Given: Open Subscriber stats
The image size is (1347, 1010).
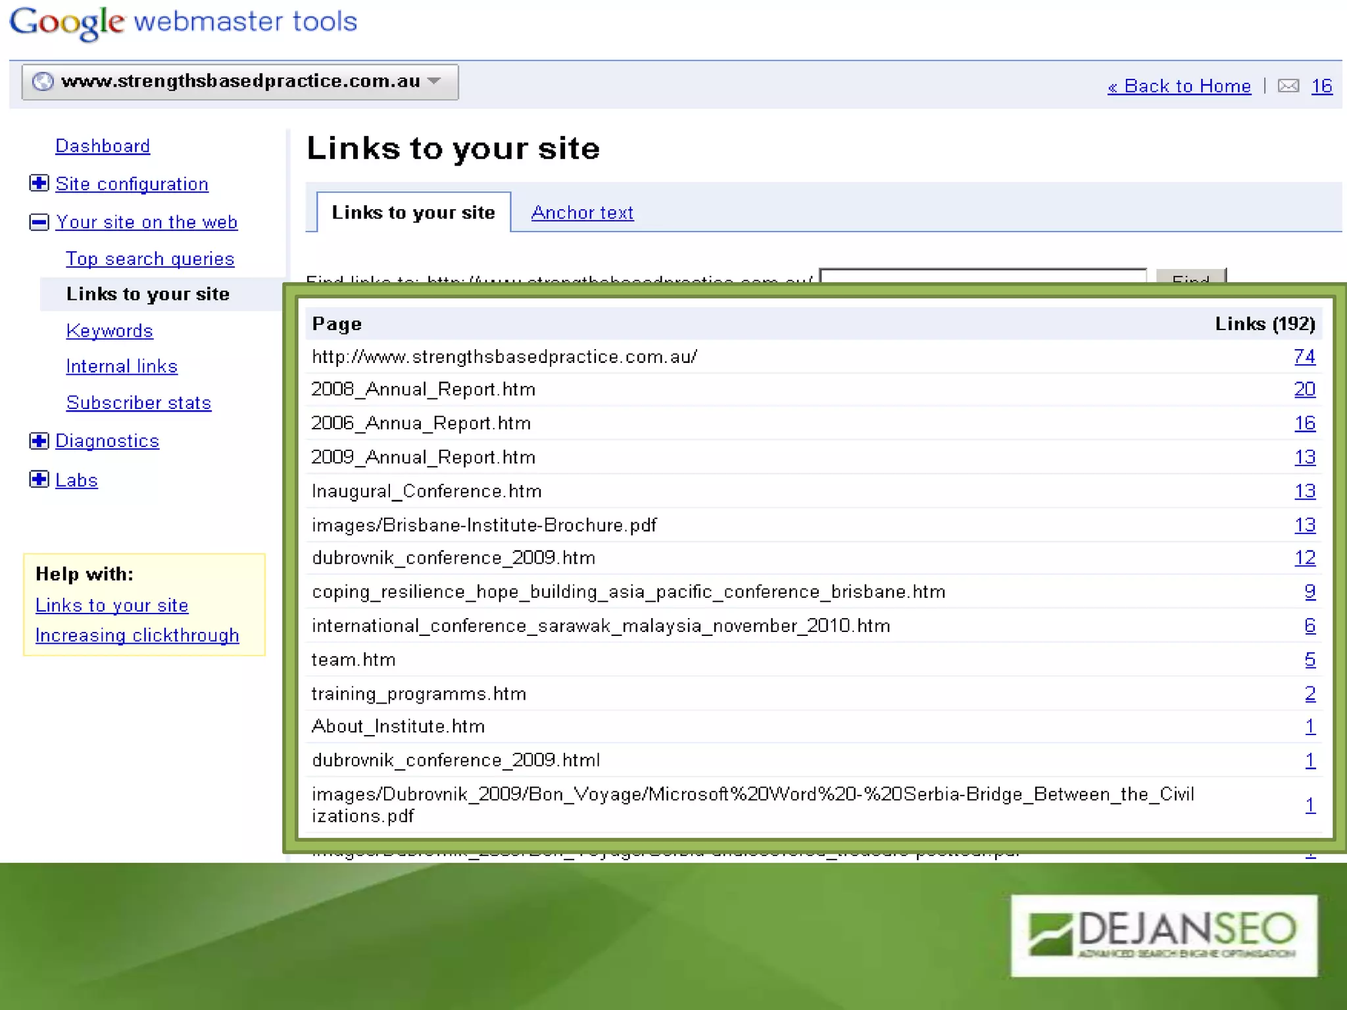Looking at the screenshot, I should 139,402.
